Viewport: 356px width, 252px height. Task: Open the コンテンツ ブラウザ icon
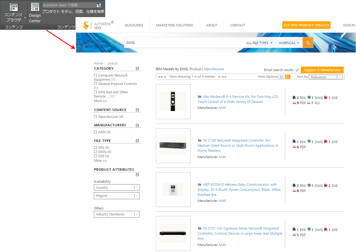[13, 7]
